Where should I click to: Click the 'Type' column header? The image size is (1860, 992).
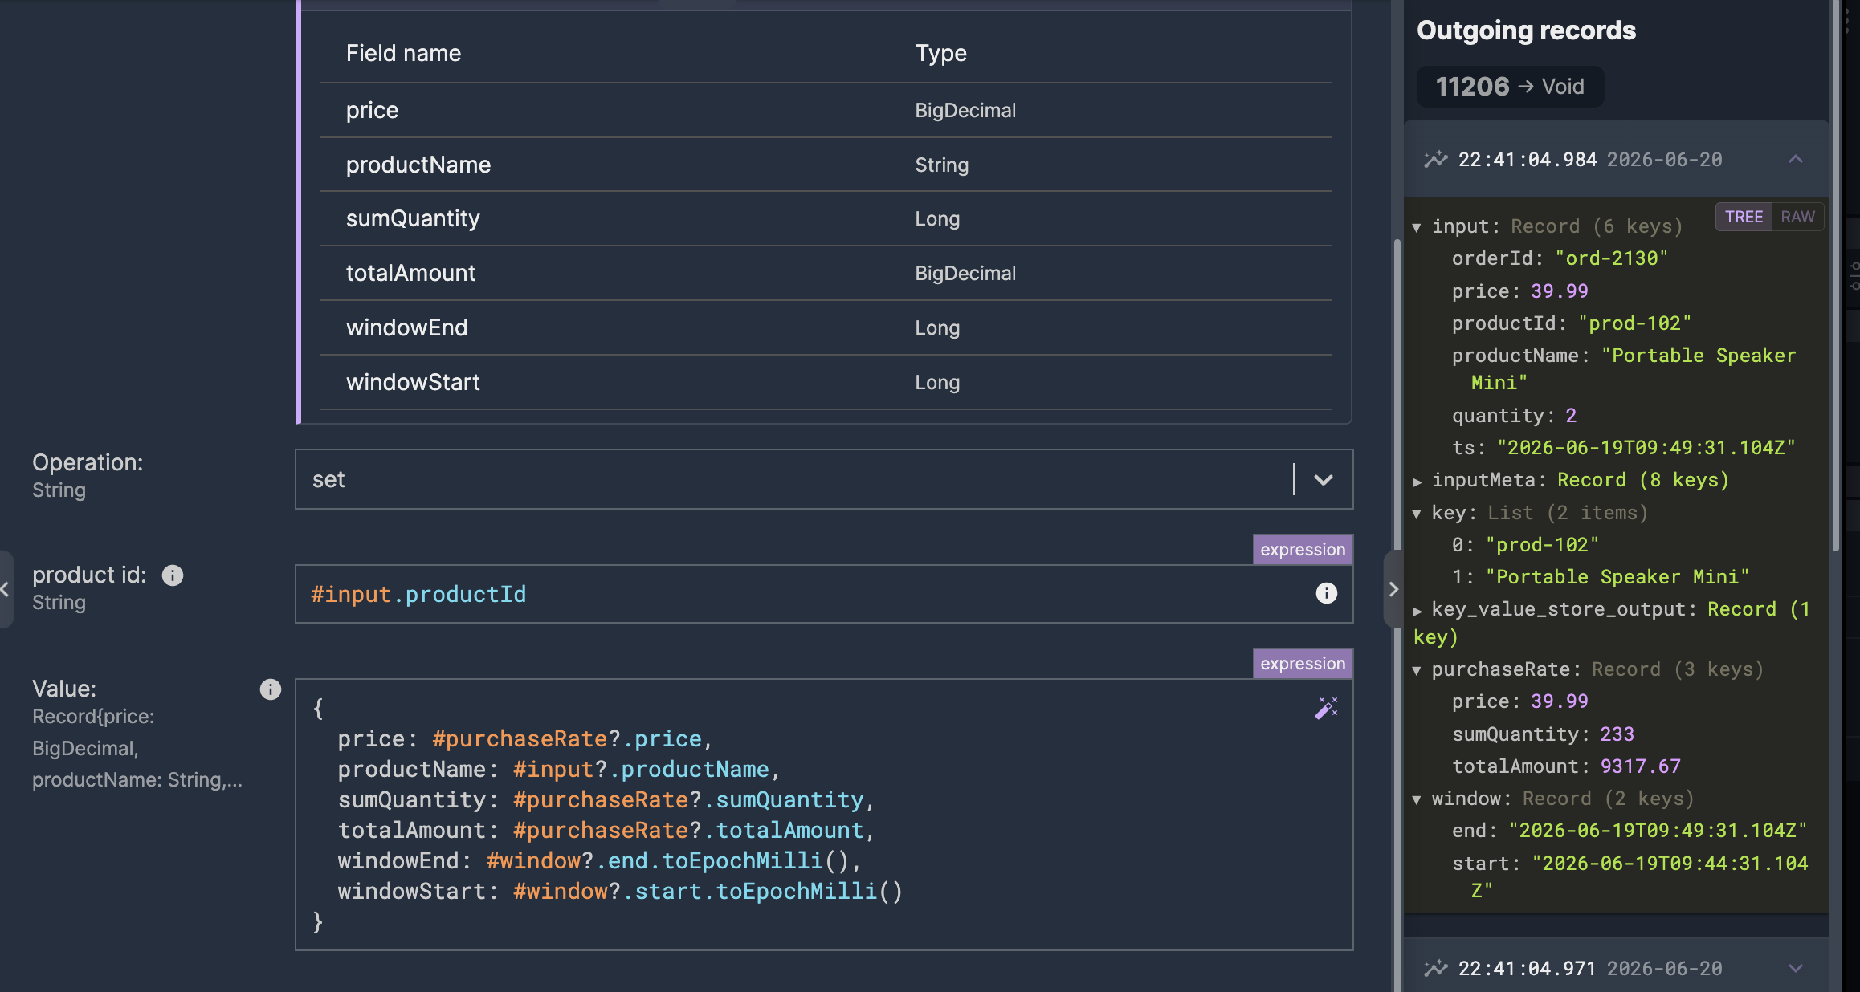click(x=940, y=53)
